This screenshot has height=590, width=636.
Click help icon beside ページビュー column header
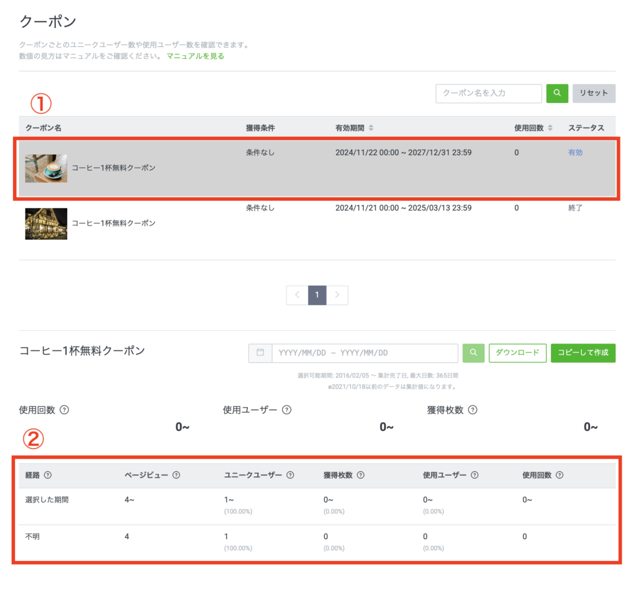[x=176, y=475]
